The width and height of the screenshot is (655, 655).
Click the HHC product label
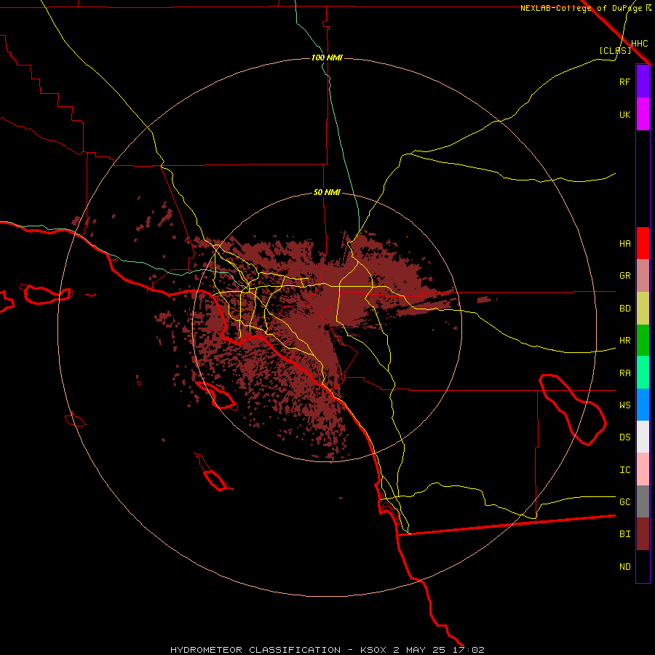(640, 44)
